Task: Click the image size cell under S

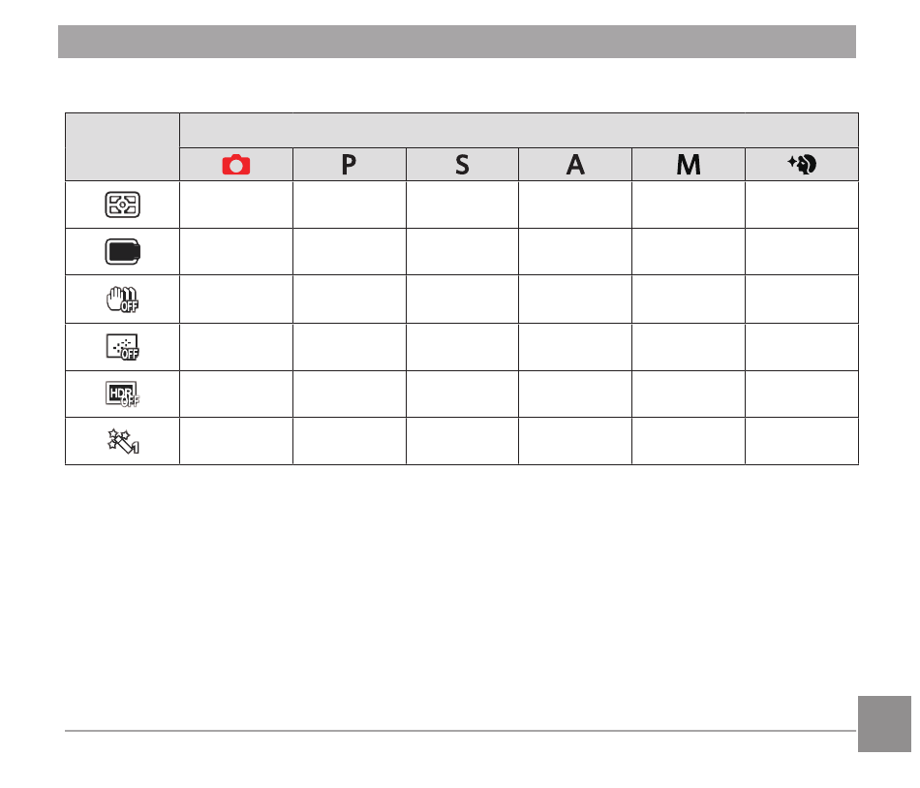Action: [x=462, y=252]
